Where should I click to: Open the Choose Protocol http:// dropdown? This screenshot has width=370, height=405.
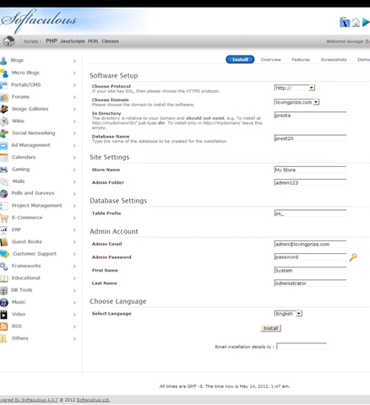(295, 88)
